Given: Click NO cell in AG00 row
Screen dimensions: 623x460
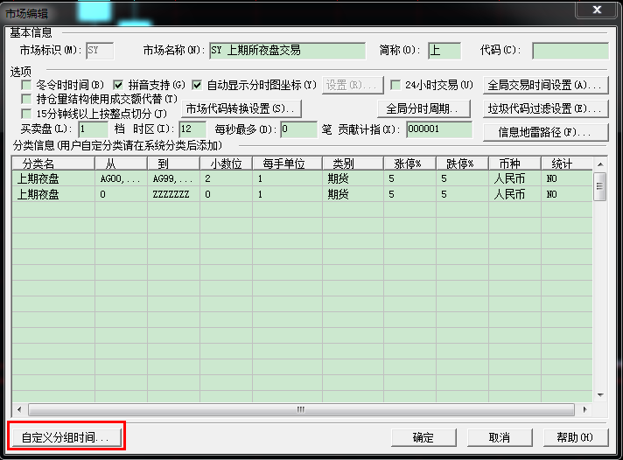Looking at the screenshot, I should coord(567,178).
